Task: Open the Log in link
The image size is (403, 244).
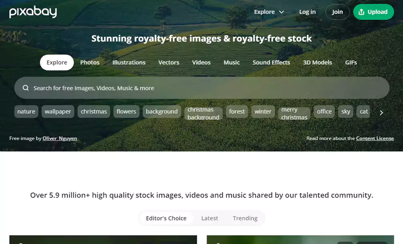Action: click(x=307, y=12)
